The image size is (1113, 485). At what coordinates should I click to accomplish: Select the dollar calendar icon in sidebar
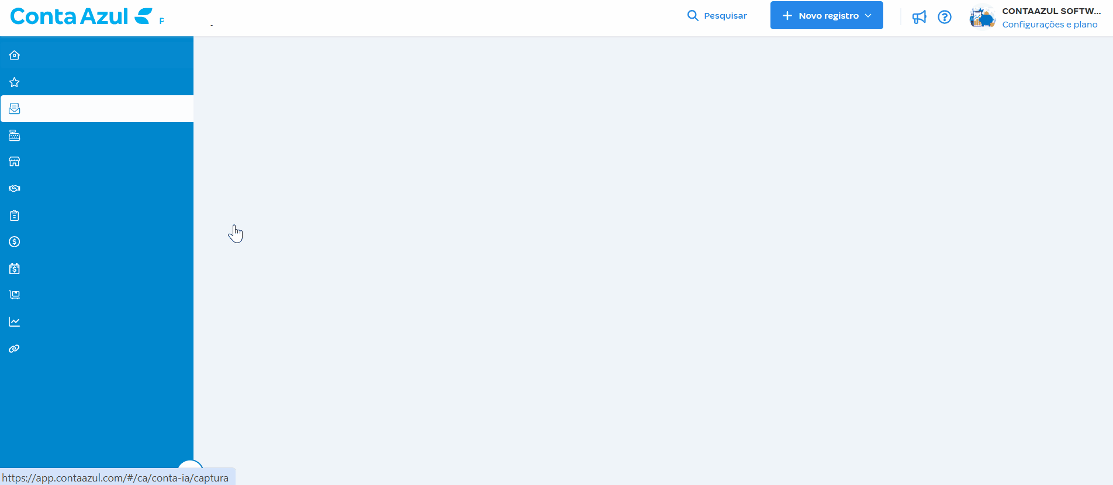pyautogui.click(x=15, y=269)
